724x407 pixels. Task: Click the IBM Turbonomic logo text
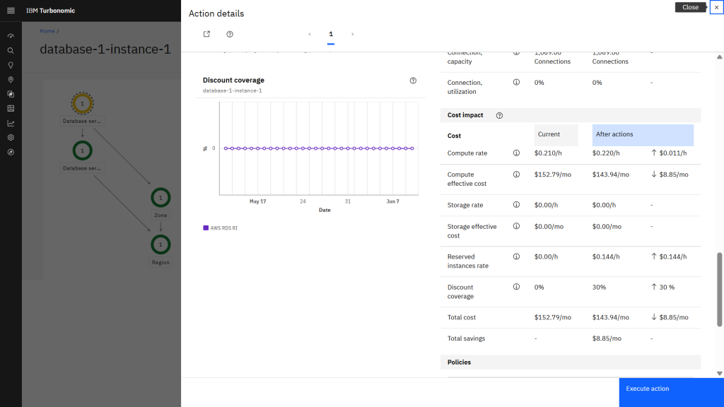[50, 11]
